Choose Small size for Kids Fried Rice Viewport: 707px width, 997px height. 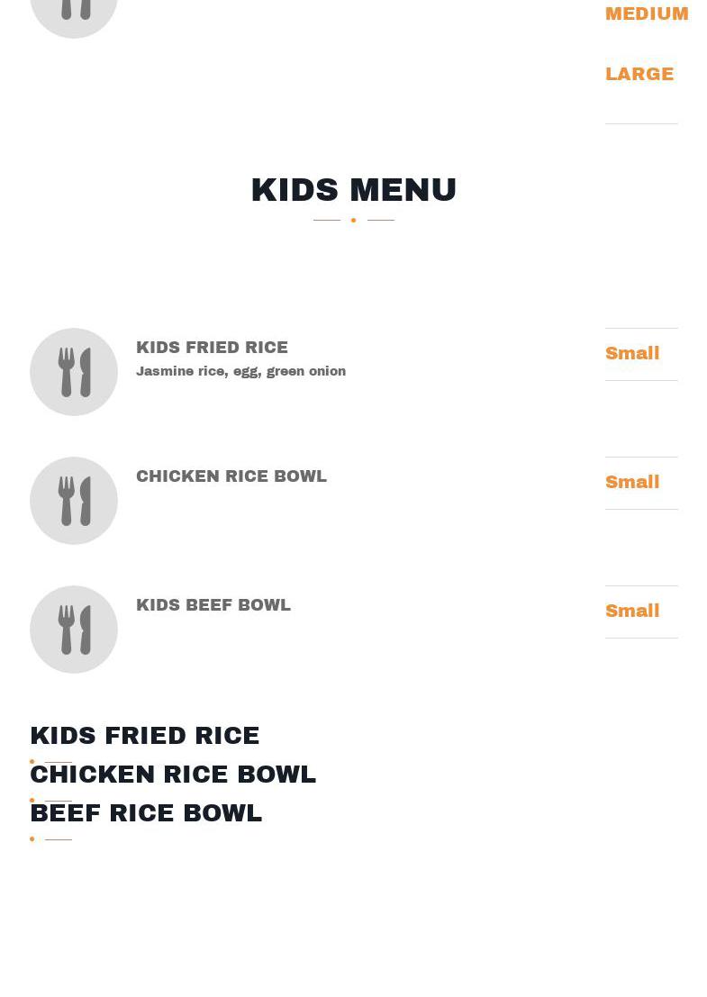tap(632, 353)
